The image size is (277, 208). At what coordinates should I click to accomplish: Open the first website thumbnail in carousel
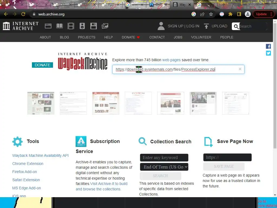(x=41, y=103)
